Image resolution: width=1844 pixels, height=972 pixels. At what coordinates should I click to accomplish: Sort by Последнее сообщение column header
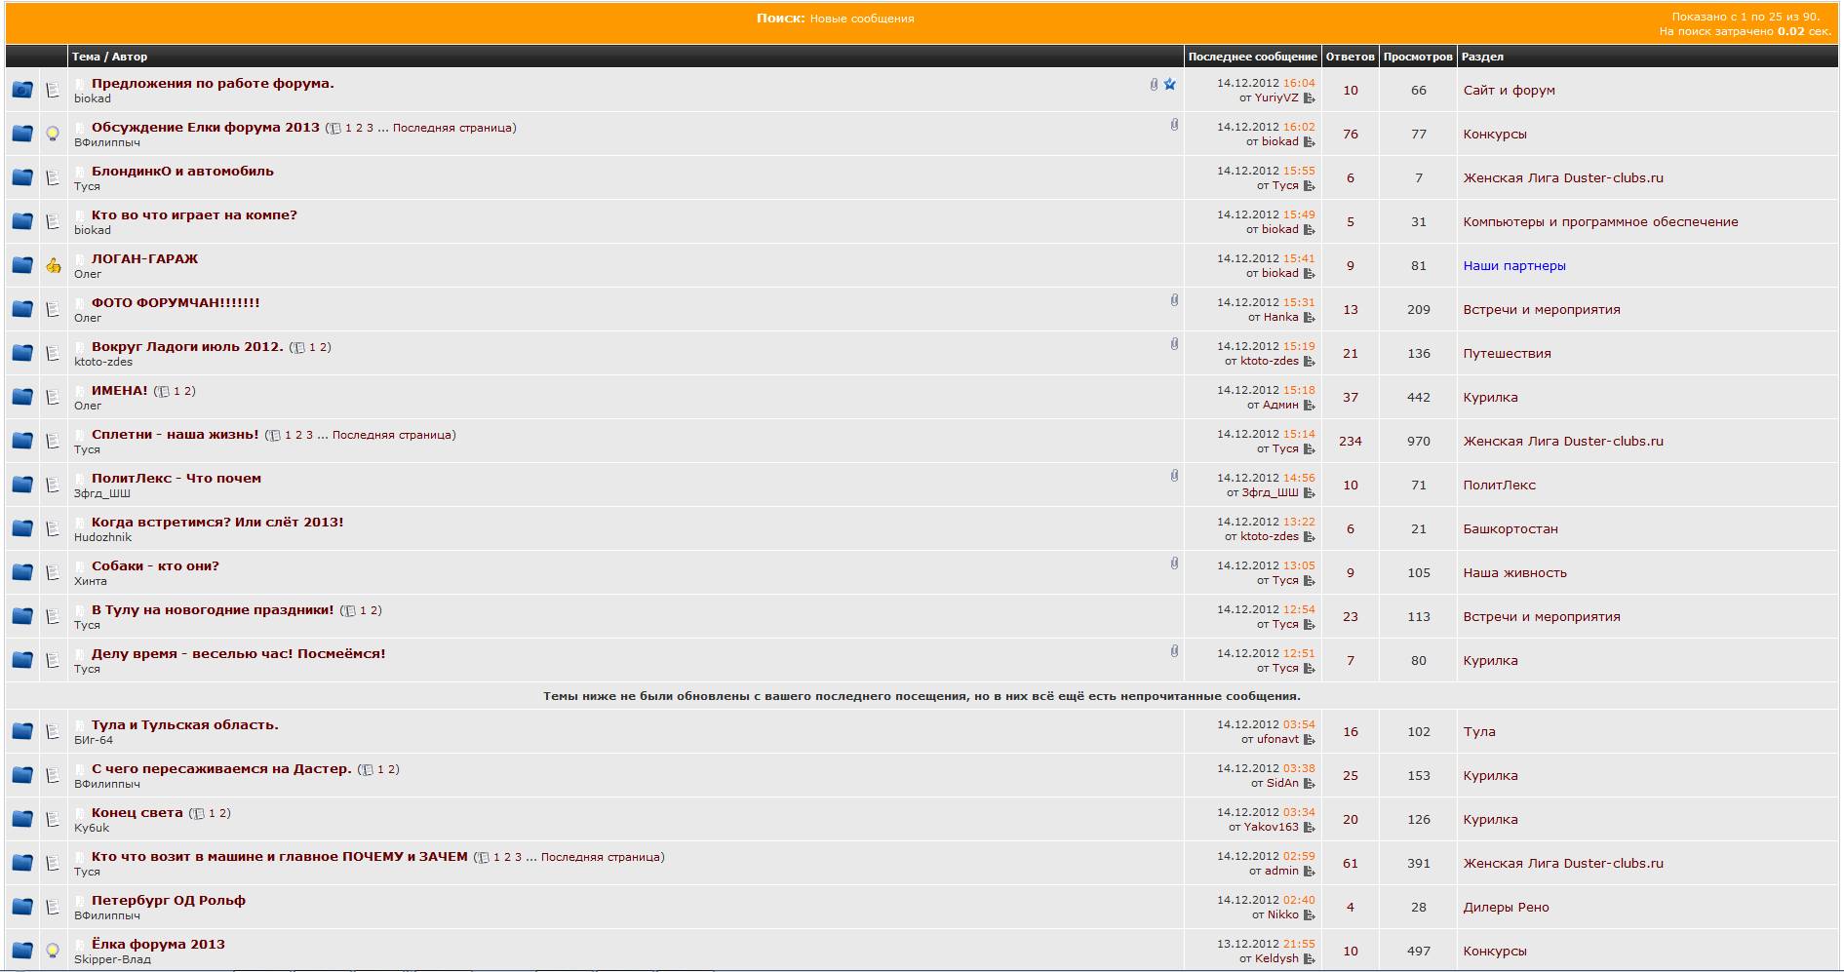pyautogui.click(x=1252, y=57)
